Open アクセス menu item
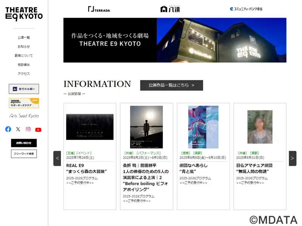 pyautogui.click(x=24, y=73)
